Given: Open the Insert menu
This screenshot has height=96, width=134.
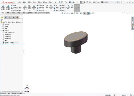Looking at the screenshot, I should tap(35, 2).
